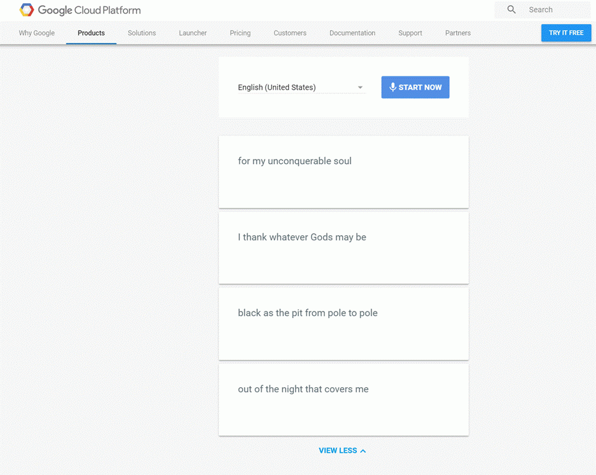Navigate to Launcher

[193, 33]
